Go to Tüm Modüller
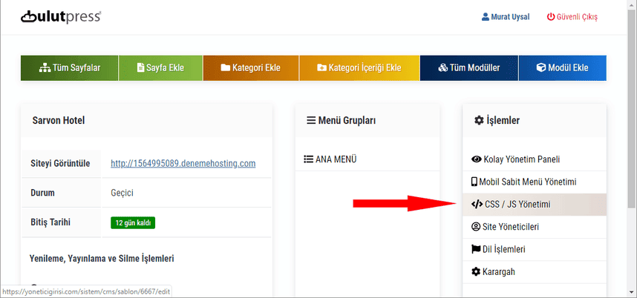 pyautogui.click(x=468, y=67)
